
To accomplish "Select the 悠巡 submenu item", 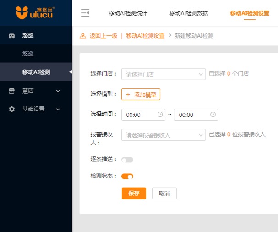I will pos(36,54).
